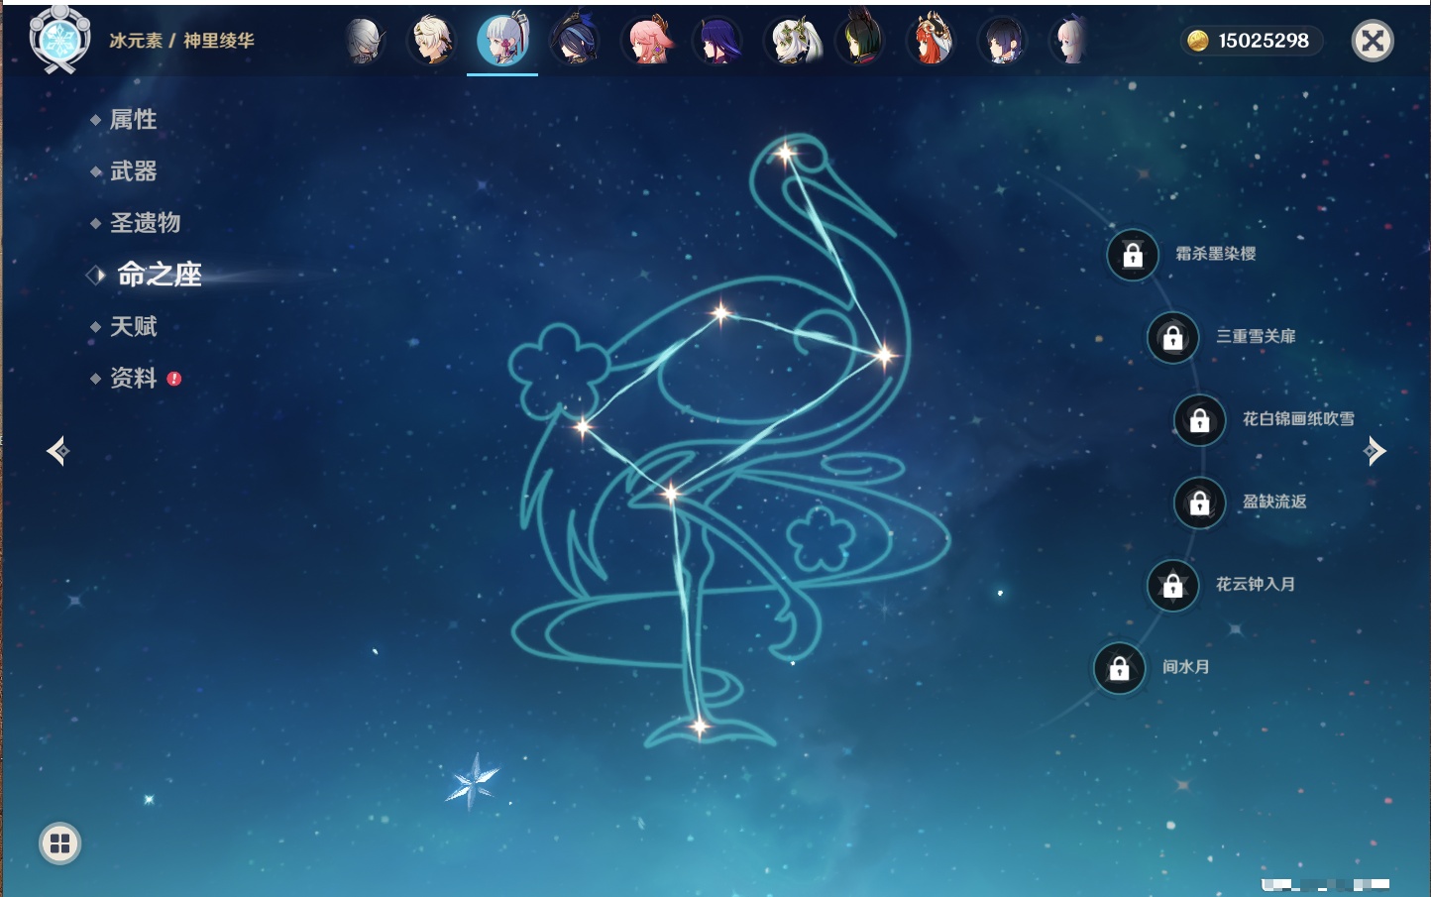
Task: Open the grid menu button at bottom left
Action: tap(59, 843)
